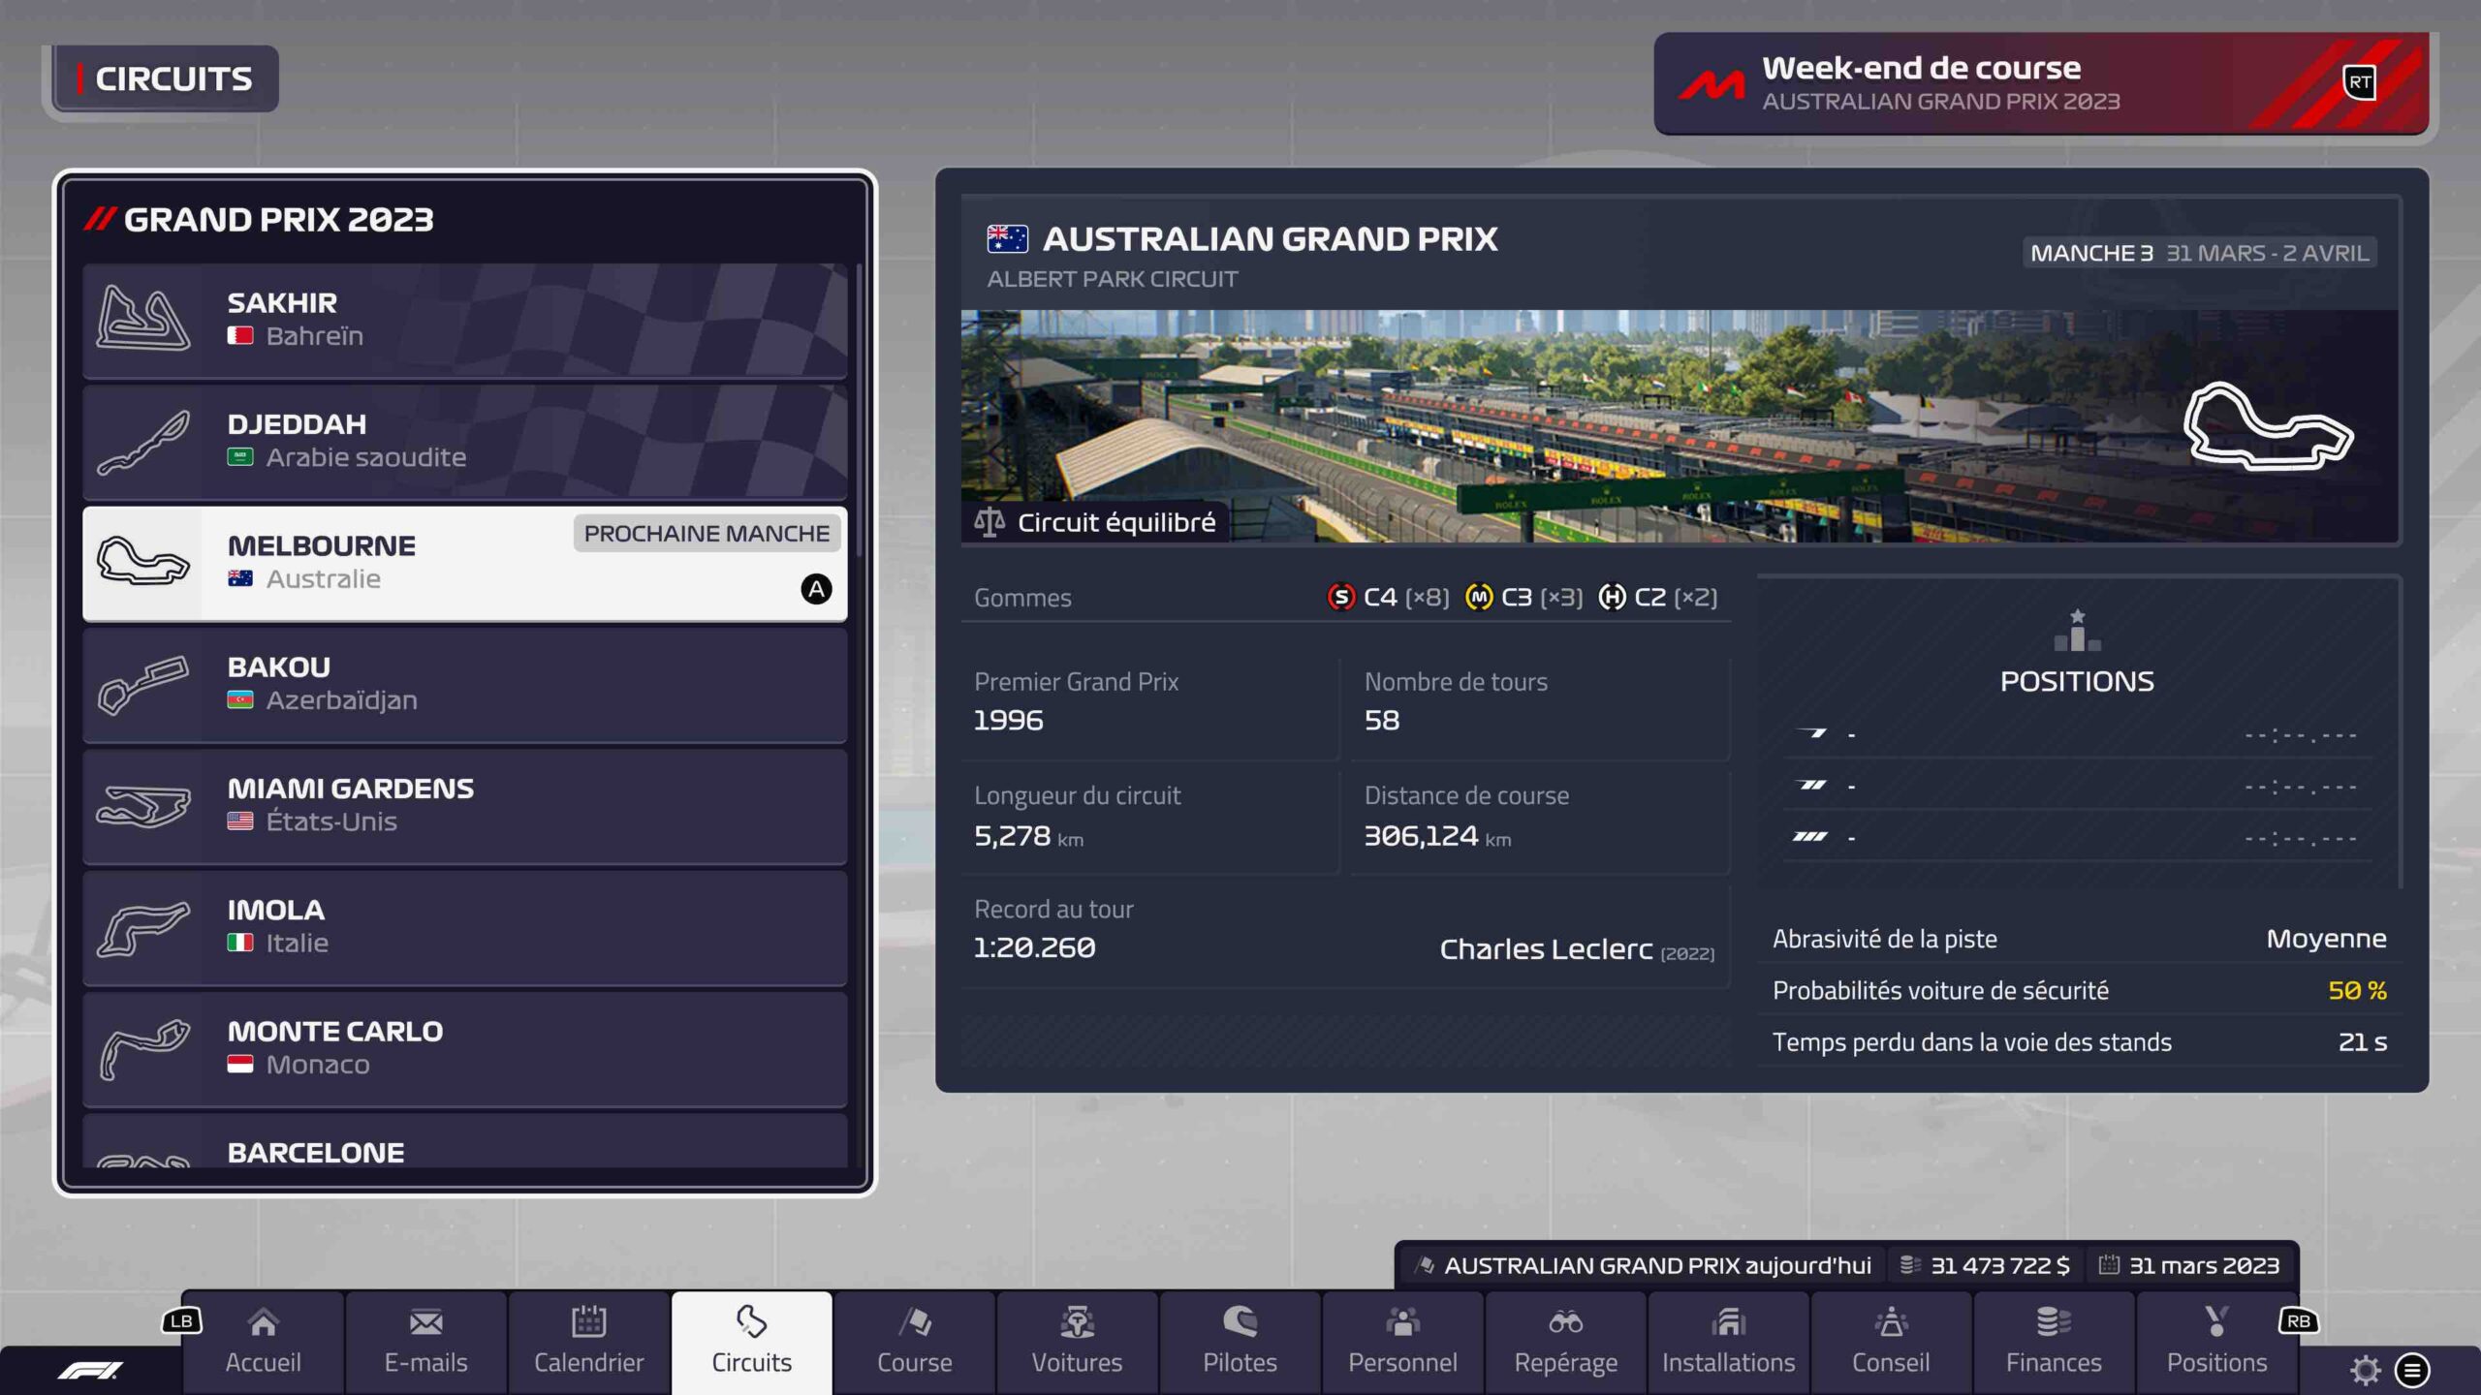Image resolution: width=2481 pixels, height=1395 pixels.
Task: Click the Albert Park circuit photo
Action: 1680,426
